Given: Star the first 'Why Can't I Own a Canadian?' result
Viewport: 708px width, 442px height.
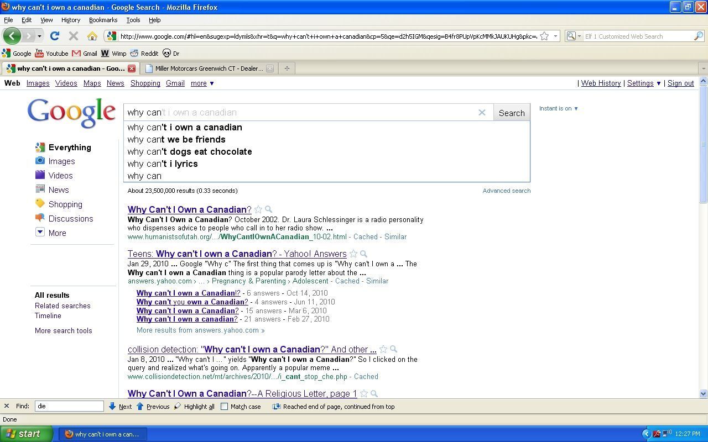Looking at the screenshot, I should point(258,209).
